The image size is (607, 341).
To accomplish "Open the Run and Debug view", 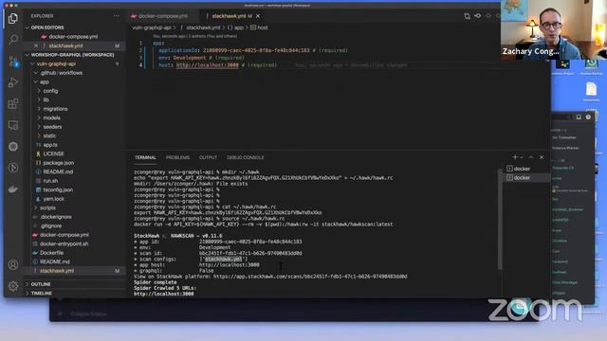I will click(x=13, y=82).
